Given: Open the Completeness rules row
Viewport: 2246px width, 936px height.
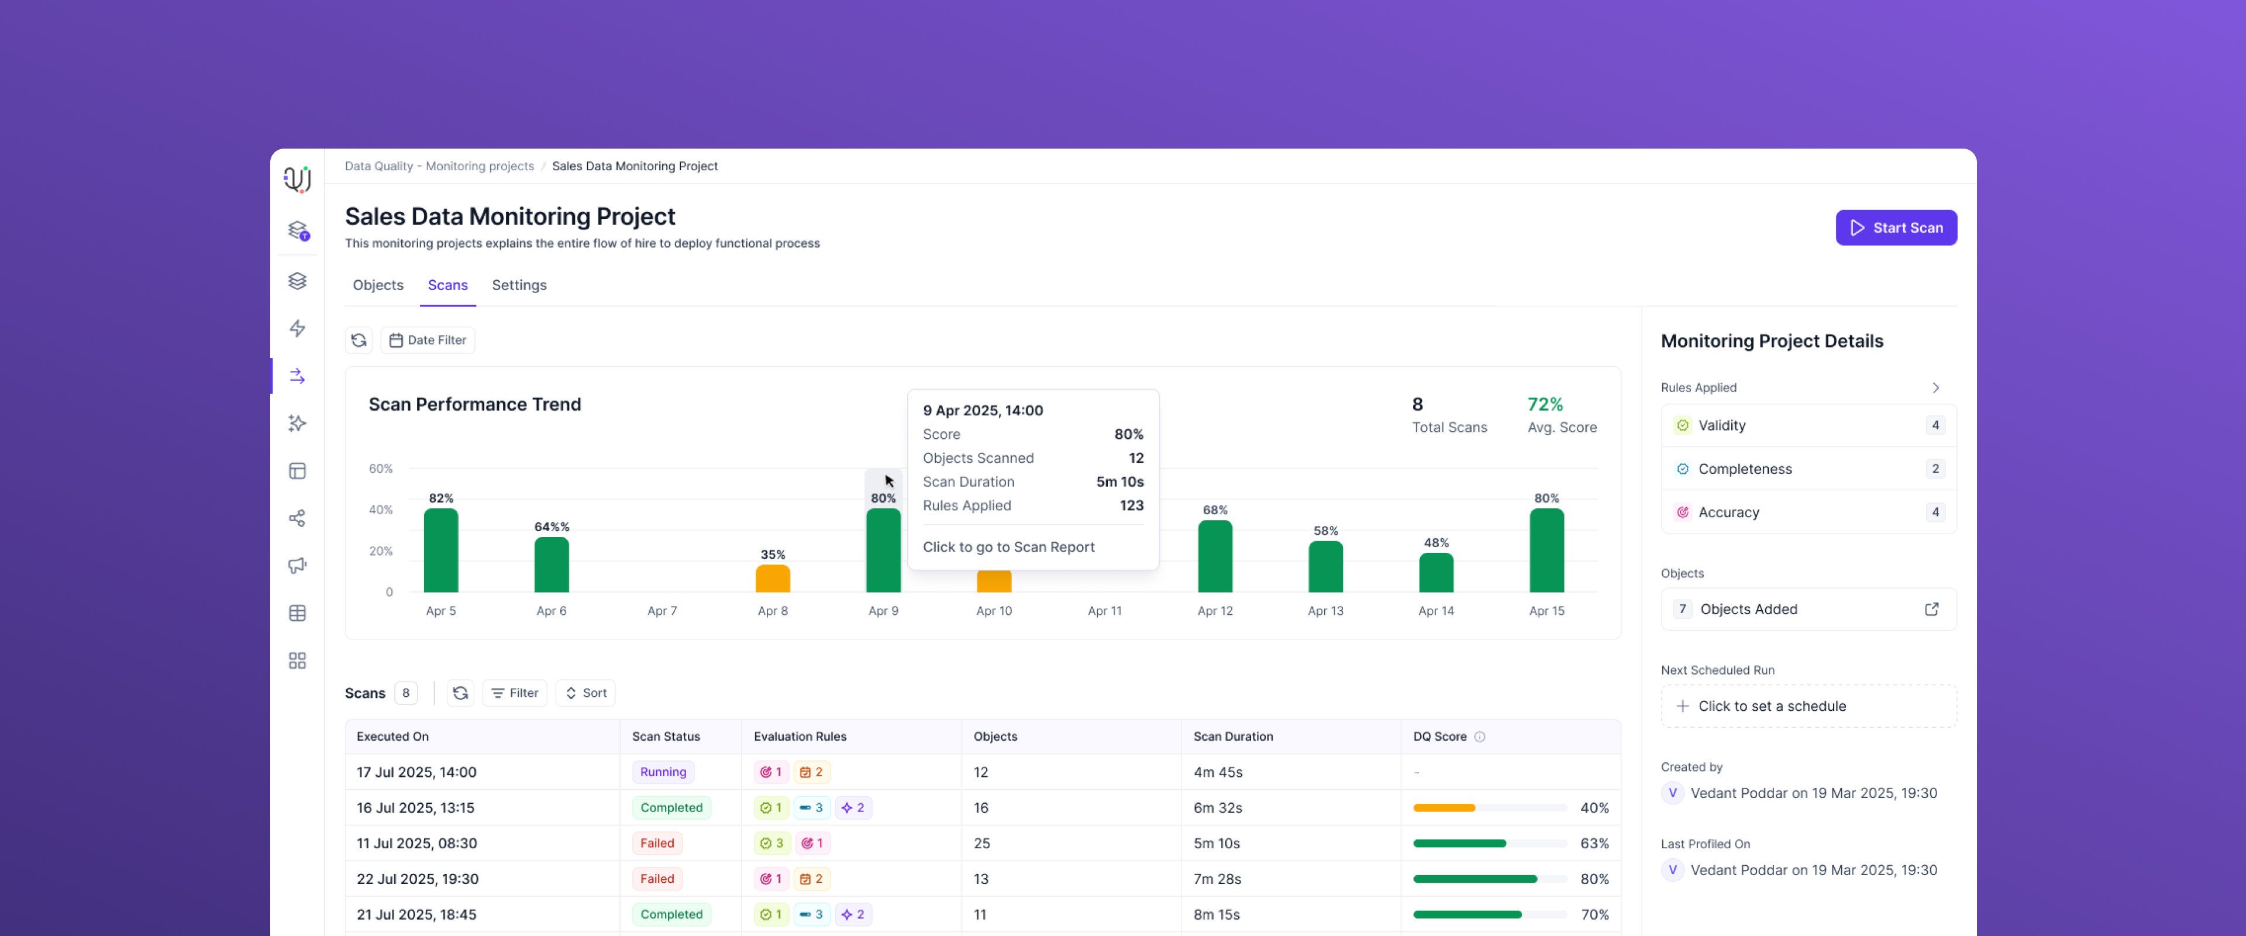Looking at the screenshot, I should pyautogui.click(x=1808, y=469).
